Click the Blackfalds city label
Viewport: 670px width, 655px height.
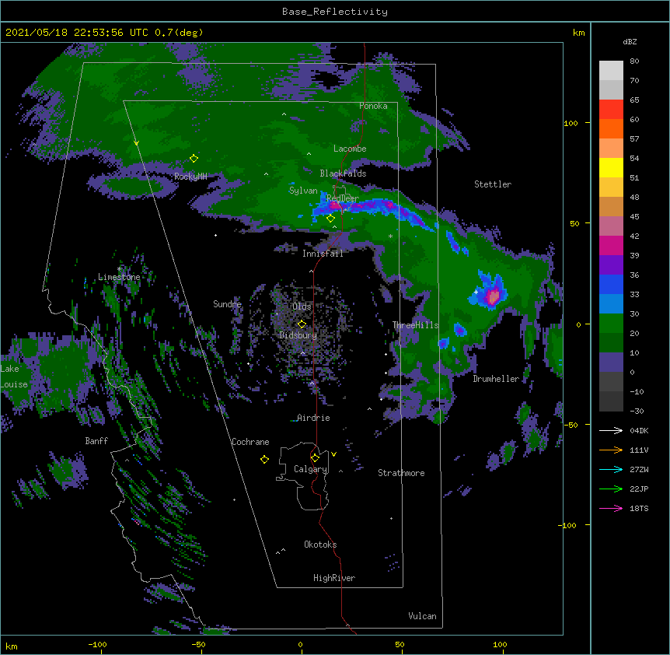(x=343, y=173)
